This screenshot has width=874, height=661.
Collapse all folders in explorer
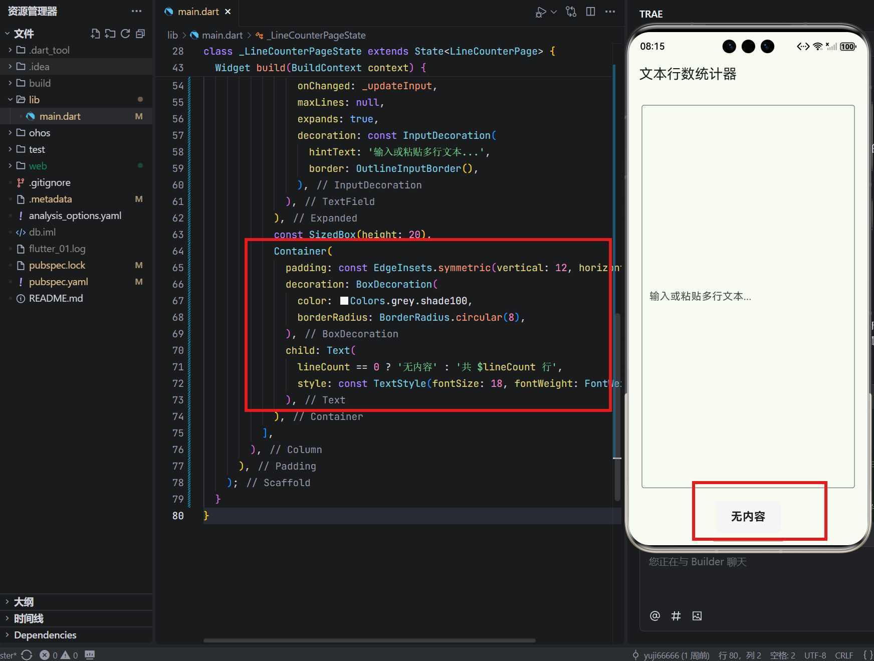(140, 34)
